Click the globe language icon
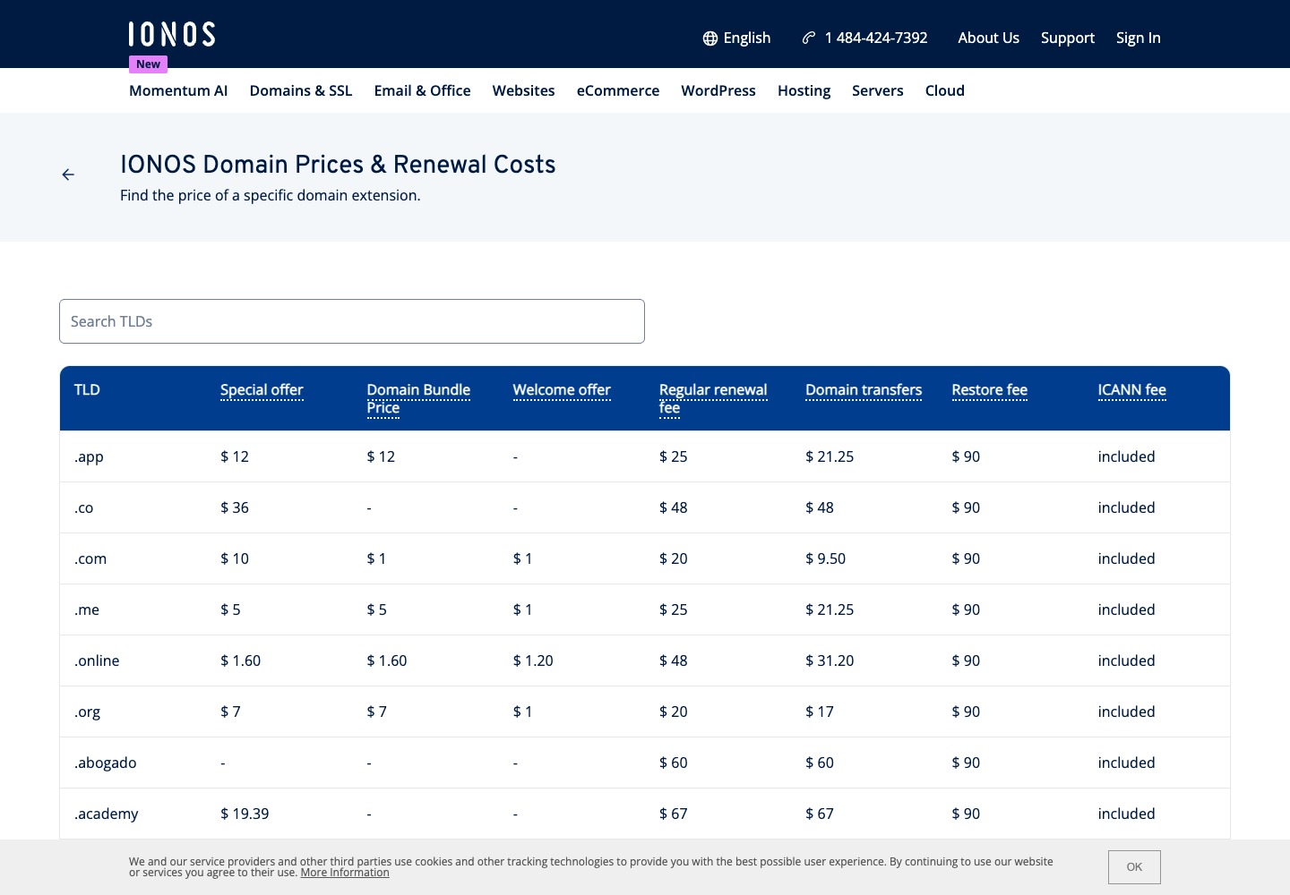This screenshot has height=895, width=1290. pos(710,38)
